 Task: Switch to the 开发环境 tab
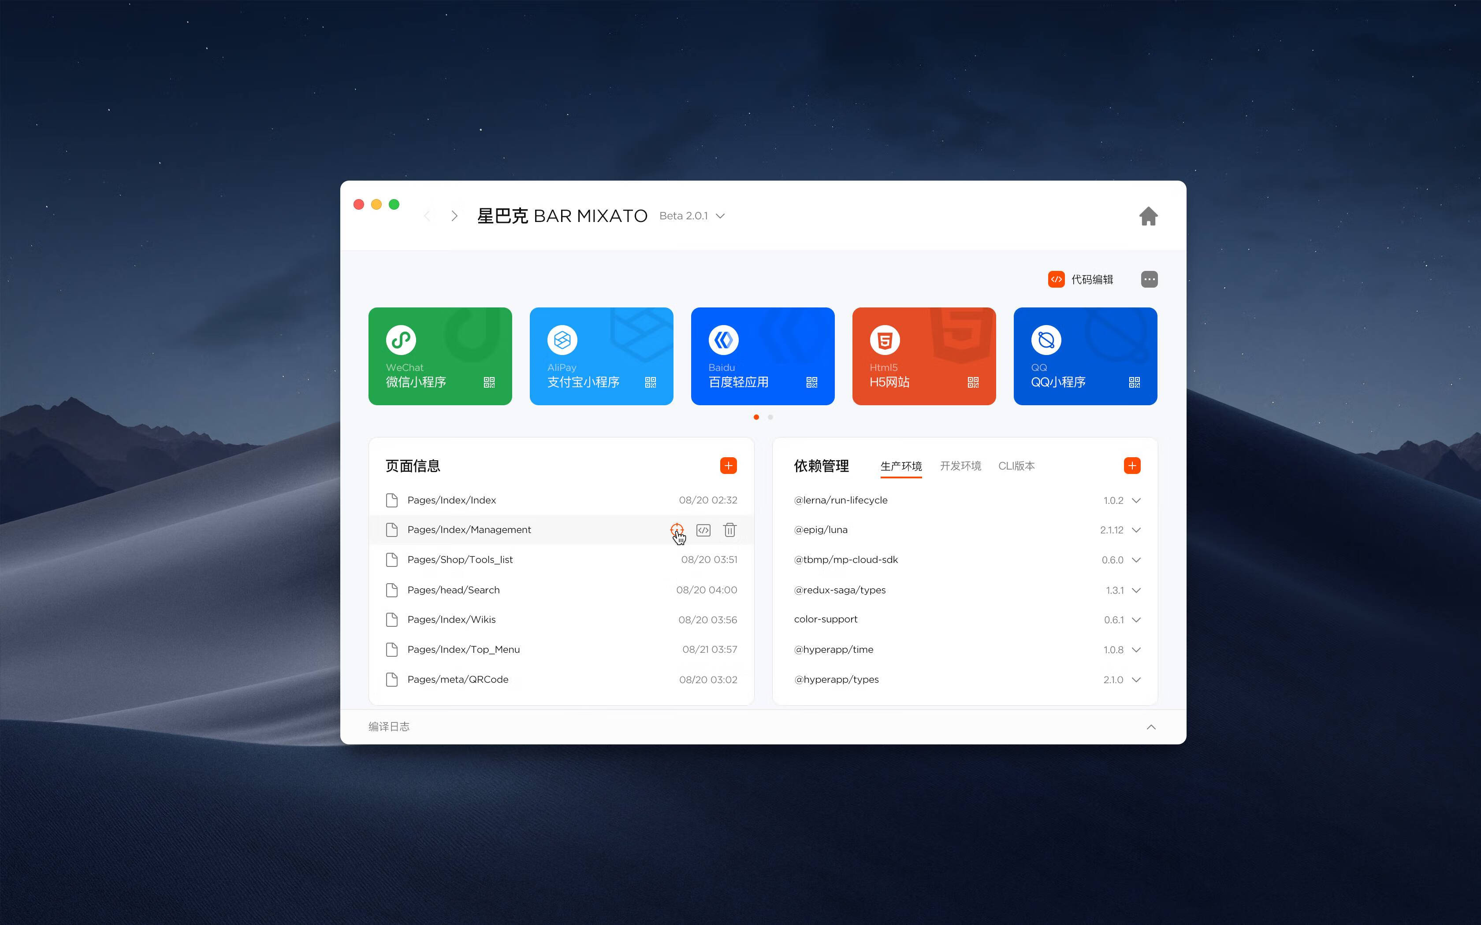point(960,466)
